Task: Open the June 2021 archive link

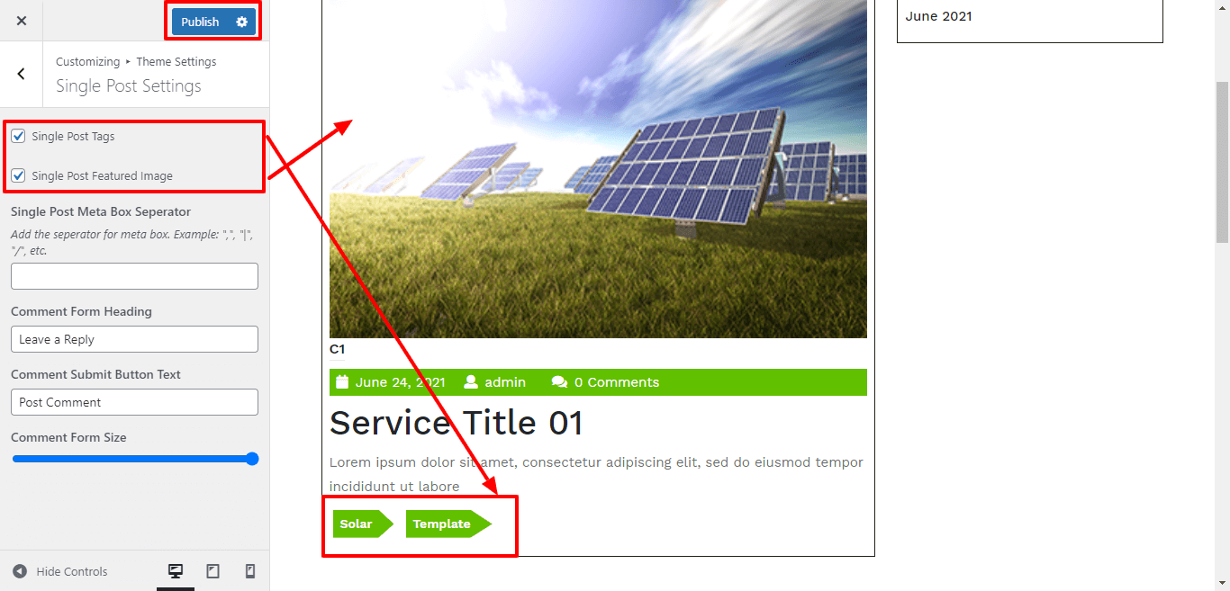Action: click(x=938, y=16)
